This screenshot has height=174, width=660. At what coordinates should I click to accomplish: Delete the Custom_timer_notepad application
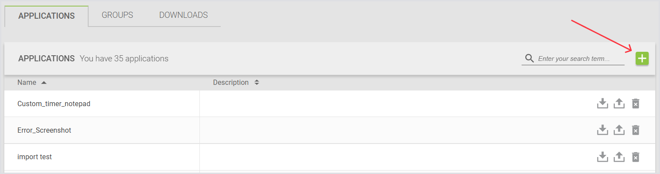pyautogui.click(x=635, y=104)
